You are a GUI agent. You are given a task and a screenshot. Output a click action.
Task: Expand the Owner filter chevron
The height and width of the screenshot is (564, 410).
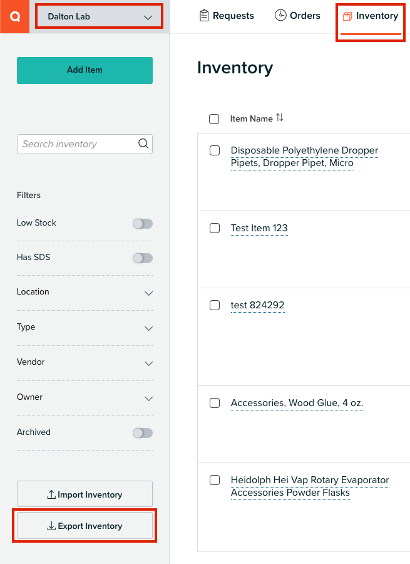[x=149, y=398]
